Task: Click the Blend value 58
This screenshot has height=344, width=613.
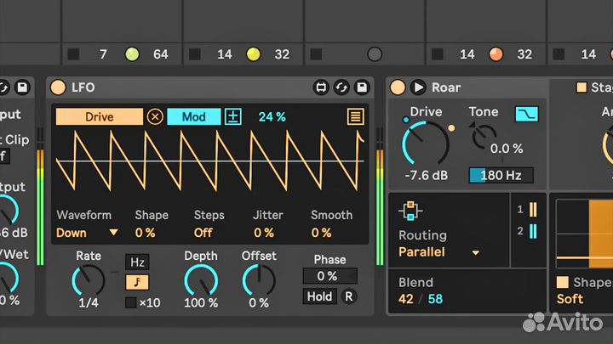Action: click(x=435, y=299)
